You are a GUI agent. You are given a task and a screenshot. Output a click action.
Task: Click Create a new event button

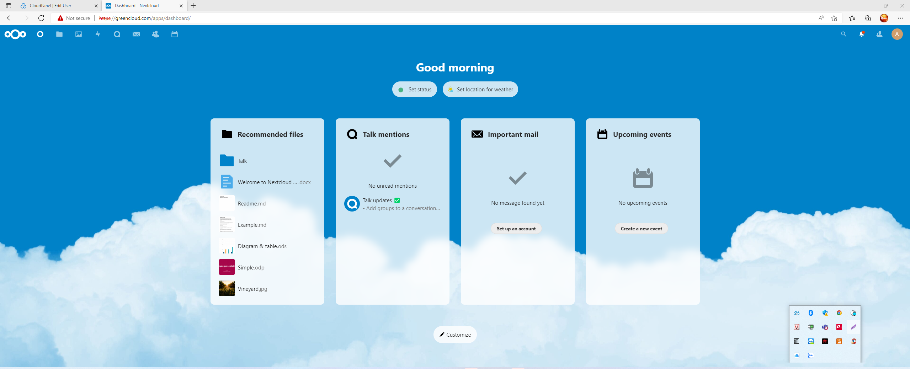pyautogui.click(x=642, y=229)
